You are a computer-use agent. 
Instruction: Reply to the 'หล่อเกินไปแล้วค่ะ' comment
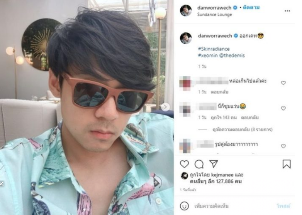(219, 92)
